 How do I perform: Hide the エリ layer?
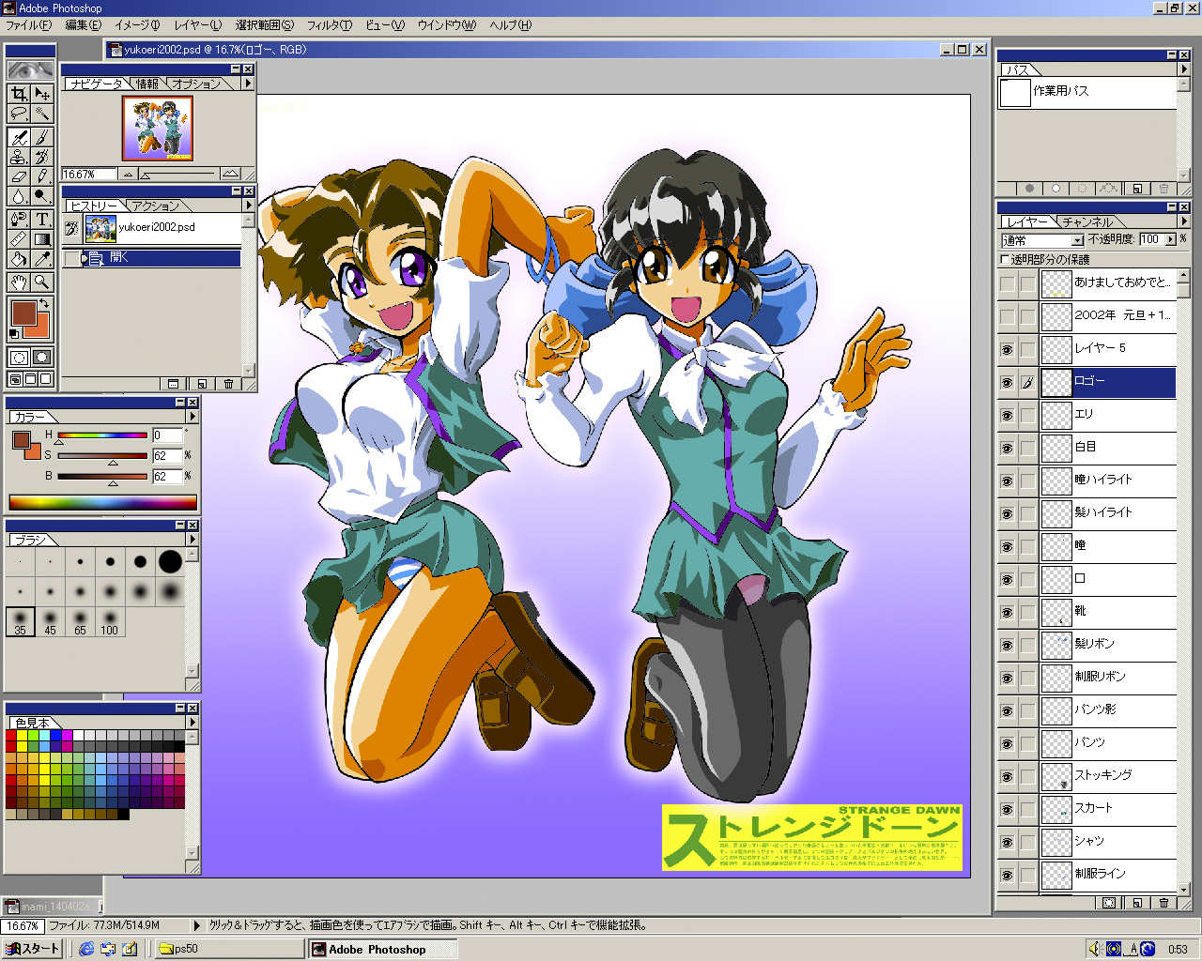coord(1007,415)
